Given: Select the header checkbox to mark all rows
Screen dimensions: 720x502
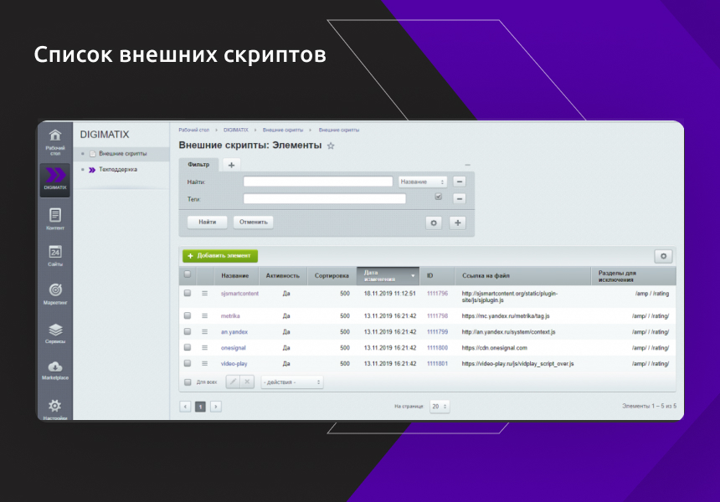Looking at the screenshot, I should coord(188,275).
